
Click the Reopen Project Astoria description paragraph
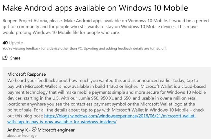pyautogui.click(x=106, y=27)
